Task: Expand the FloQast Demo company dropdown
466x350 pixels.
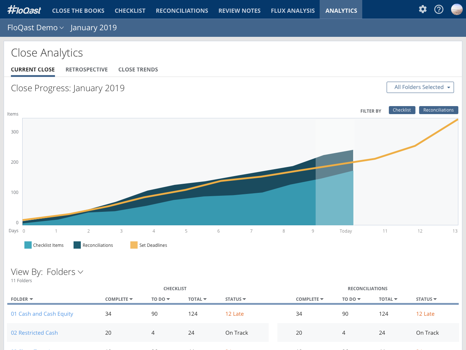Action: (x=36, y=28)
